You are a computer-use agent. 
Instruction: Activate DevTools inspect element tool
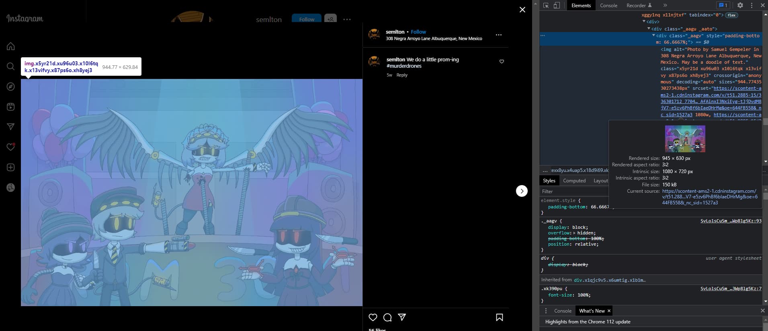click(x=546, y=5)
